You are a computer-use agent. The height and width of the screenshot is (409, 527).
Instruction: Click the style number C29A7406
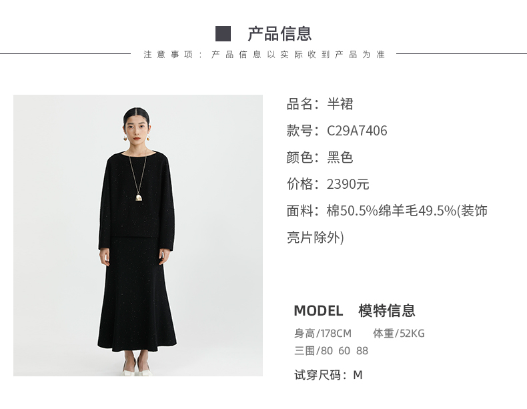click(x=357, y=131)
